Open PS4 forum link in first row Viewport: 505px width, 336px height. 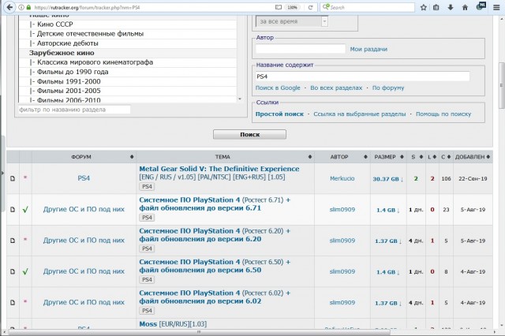pos(84,178)
